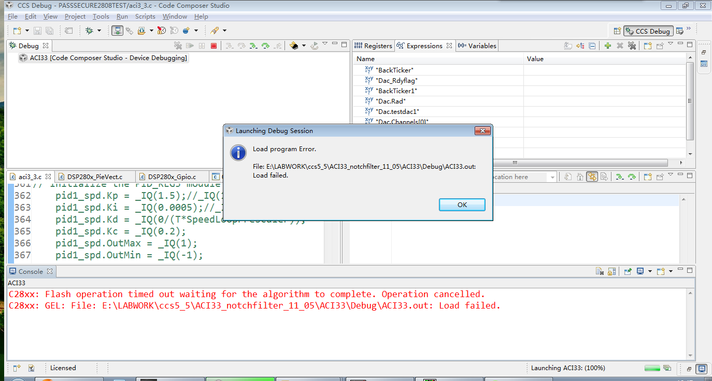
Task: Select the Expressions tab
Action: click(x=424, y=46)
